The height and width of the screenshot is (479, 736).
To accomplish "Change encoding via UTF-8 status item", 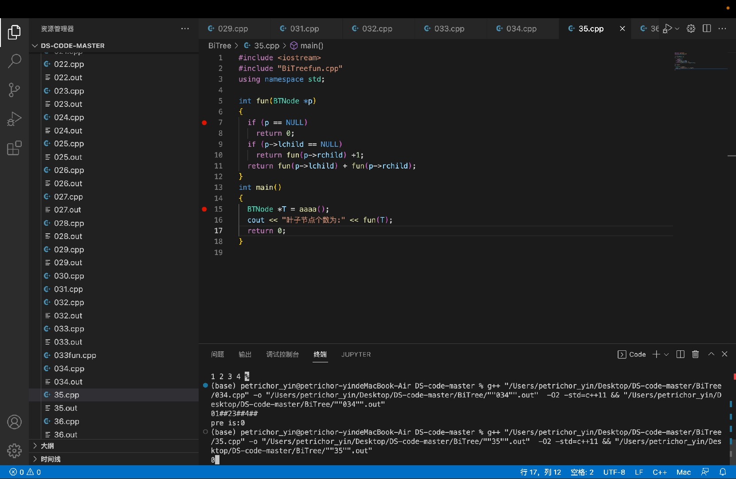I will point(614,472).
